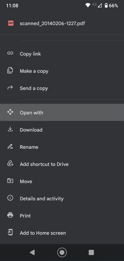The image size is (124, 261).
Task: Select Open with option
Action: coord(62,112)
